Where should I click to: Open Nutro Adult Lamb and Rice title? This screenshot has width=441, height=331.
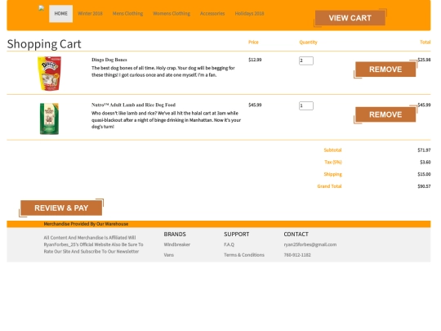coord(133,105)
